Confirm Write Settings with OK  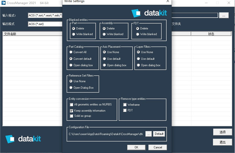tap(136, 147)
